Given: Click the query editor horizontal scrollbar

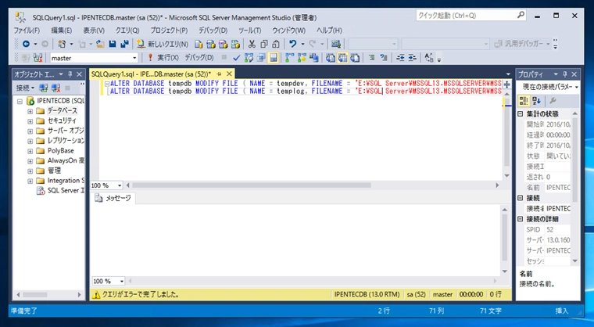Looking at the screenshot, I should [x=251, y=185].
